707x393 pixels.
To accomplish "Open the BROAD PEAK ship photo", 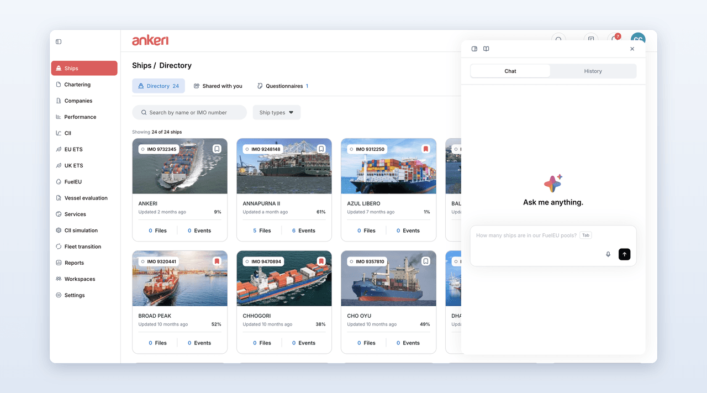I will tap(180, 279).
